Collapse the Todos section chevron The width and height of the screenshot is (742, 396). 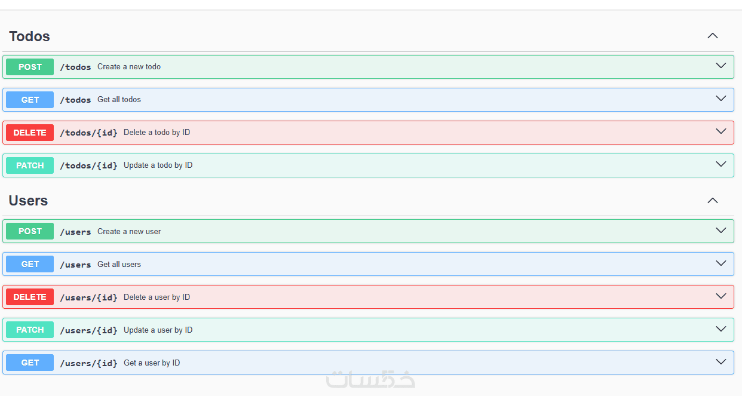713,36
